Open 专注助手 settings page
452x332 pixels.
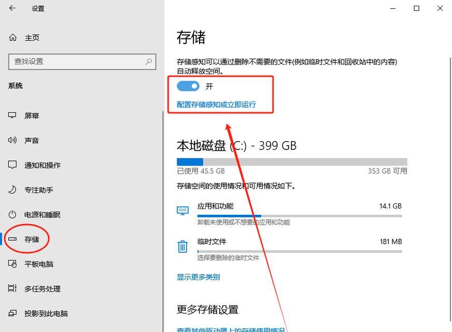pos(82,190)
